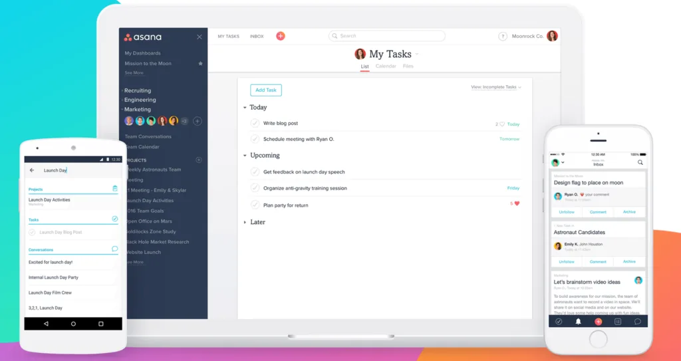Click See More under Mission to the Moon

tap(134, 73)
